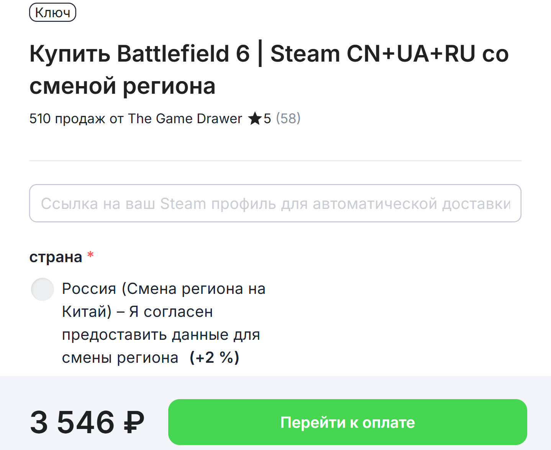The width and height of the screenshot is (551, 450).
Task: Select the Россия (Смена региона на Китай) radio button
Action: coord(42,289)
